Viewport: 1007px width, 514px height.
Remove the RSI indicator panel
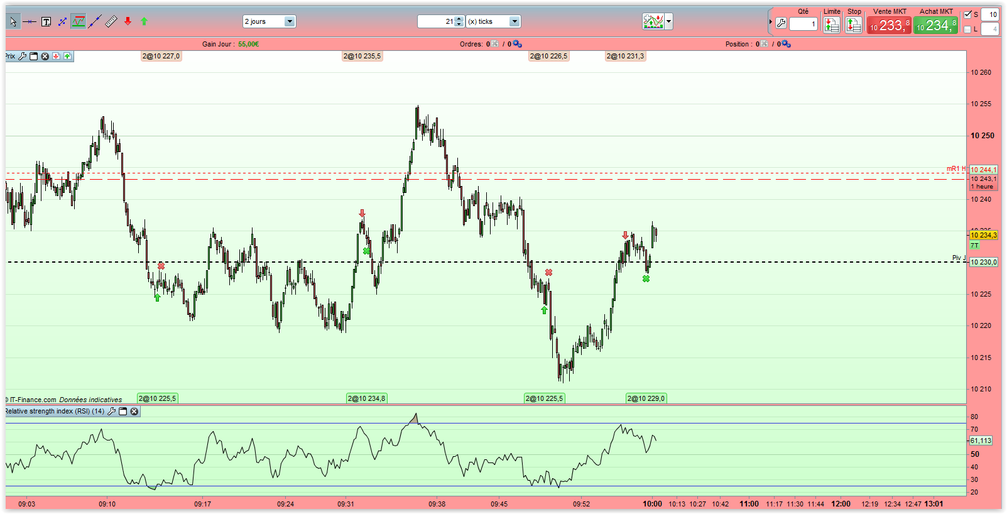coord(134,412)
